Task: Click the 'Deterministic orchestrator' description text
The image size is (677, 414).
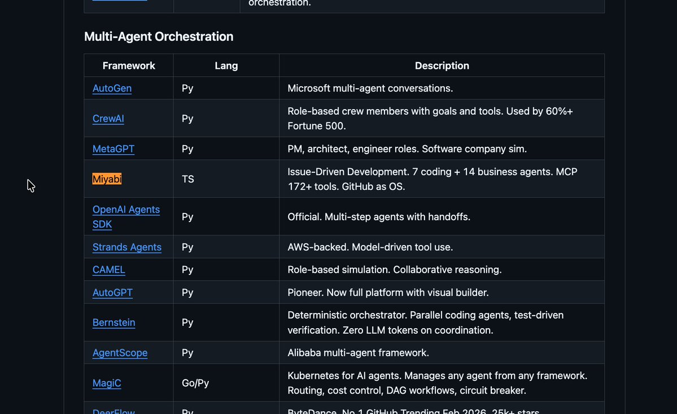Action: point(425,323)
